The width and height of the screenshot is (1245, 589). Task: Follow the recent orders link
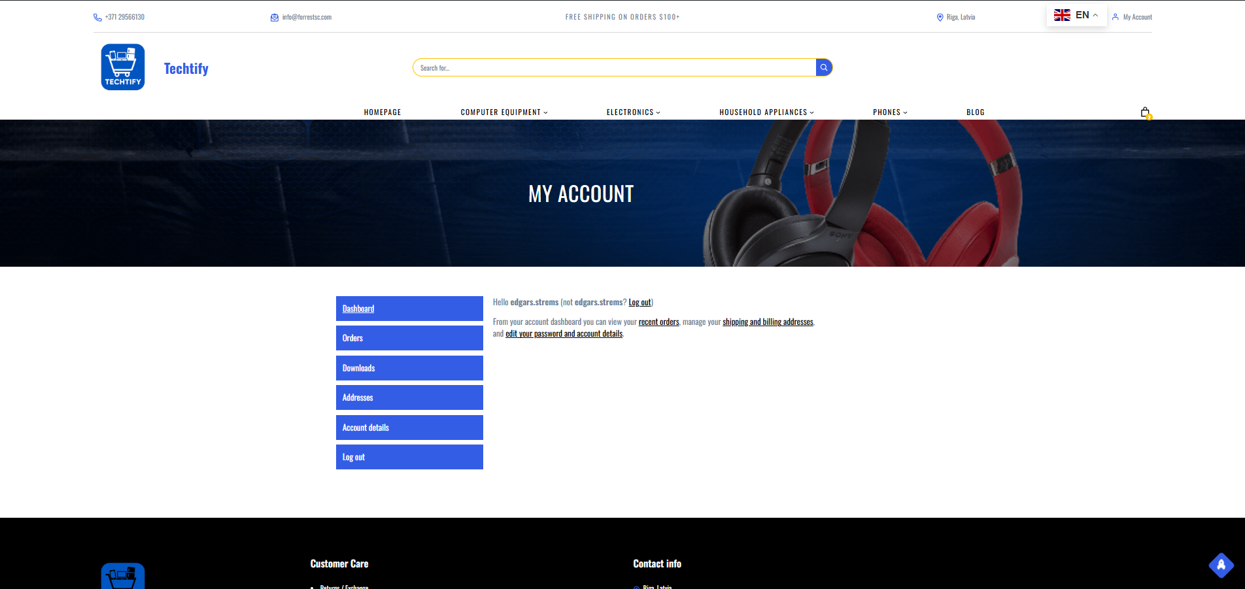658,322
